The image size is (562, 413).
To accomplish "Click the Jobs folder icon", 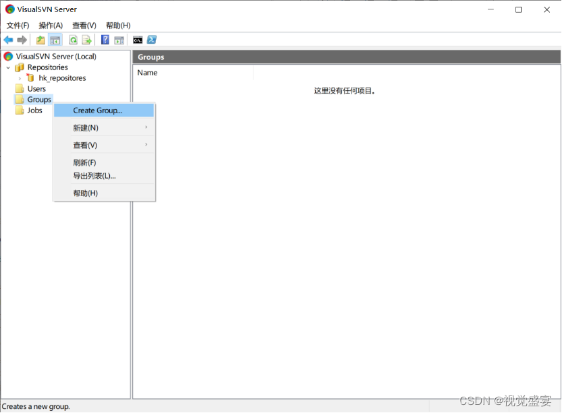I will click(20, 110).
